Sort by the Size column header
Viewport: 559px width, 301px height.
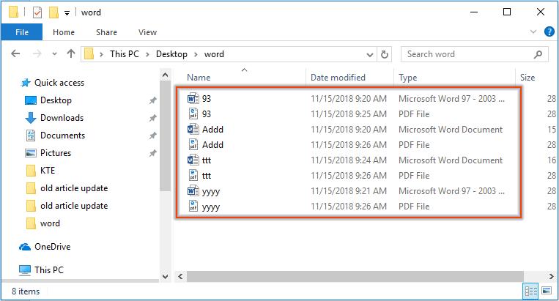tap(527, 78)
